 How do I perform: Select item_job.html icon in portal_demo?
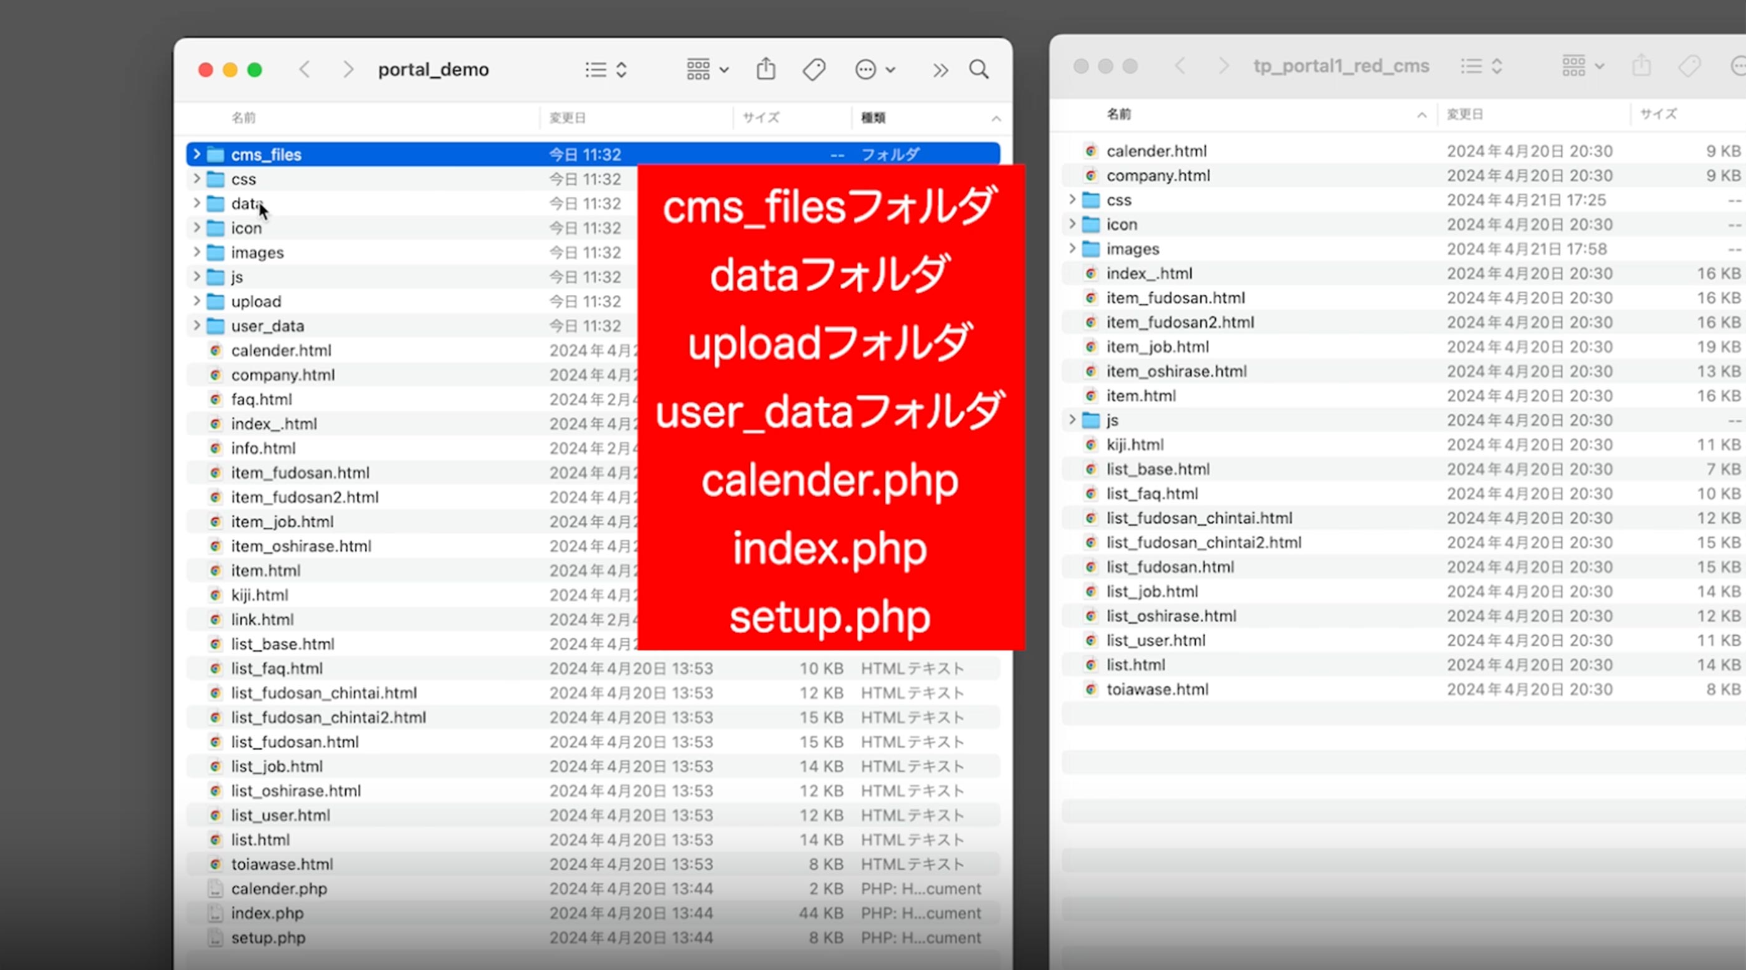click(215, 522)
